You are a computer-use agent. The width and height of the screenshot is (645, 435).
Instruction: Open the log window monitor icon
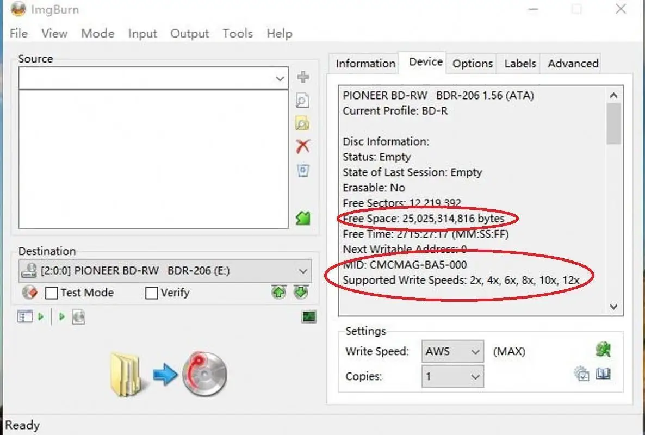point(309,316)
